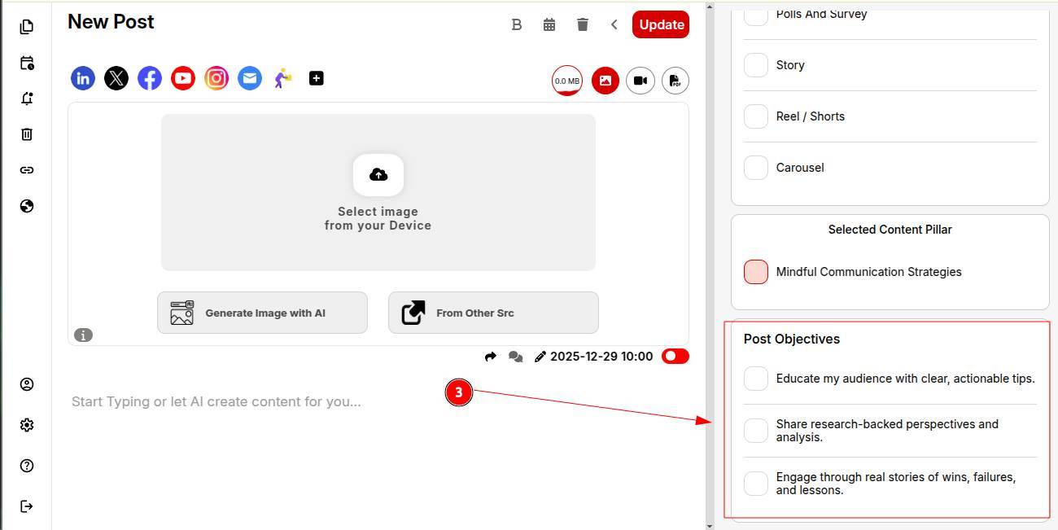Select the YouTube channel icon
Image resolution: width=1058 pixels, height=530 pixels.
(x=183, y=78)
